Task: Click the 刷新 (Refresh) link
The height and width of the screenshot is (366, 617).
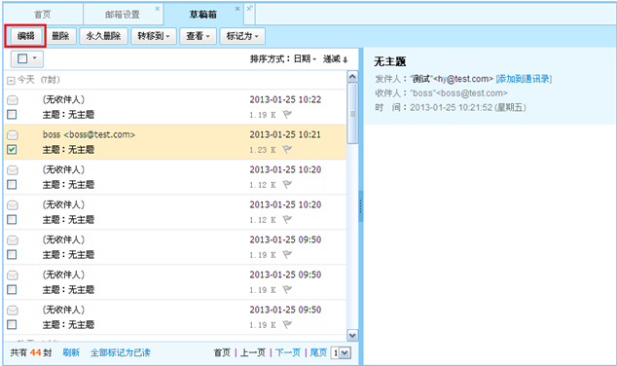Action: [x=71, y=352]
